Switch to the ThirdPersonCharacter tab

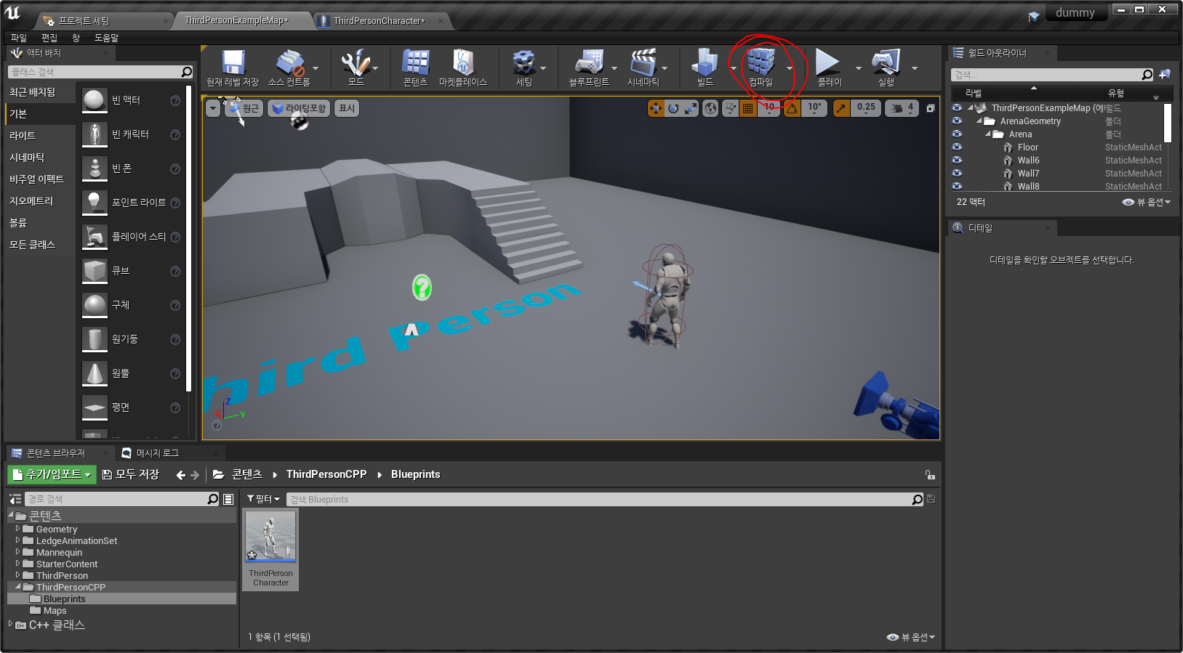pyautogui.click(x=379, y=21)
